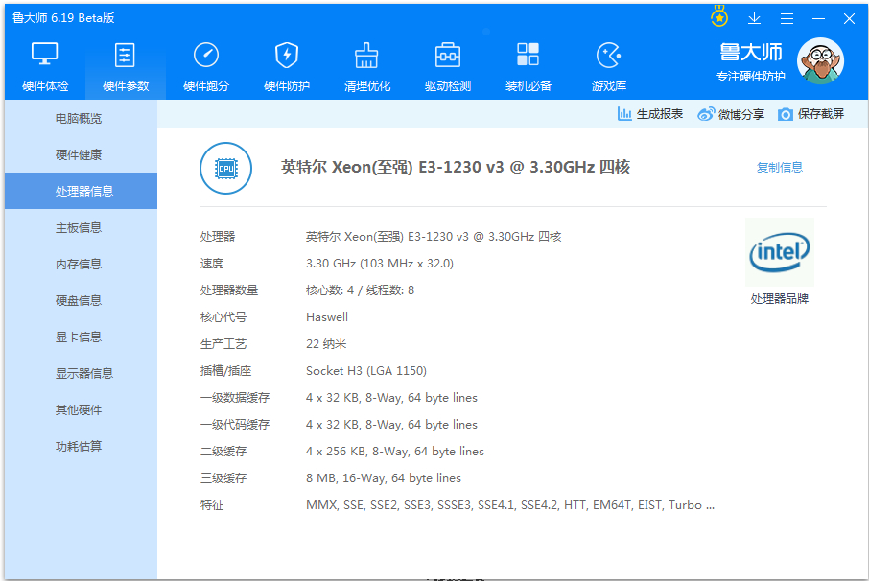Click the 鲁大师 6.19 Beta版 window title

tap(63, 18)
